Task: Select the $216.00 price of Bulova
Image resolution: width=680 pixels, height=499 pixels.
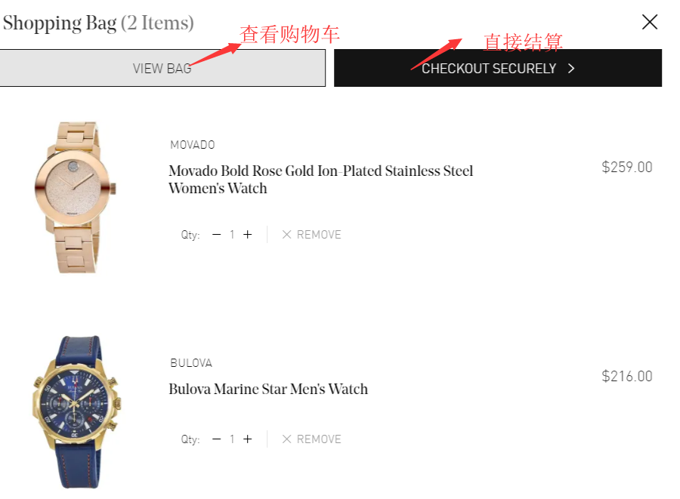Action: (x=626, y=377)
